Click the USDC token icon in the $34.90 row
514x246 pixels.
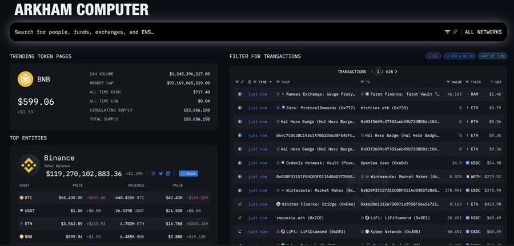point(468,163)
